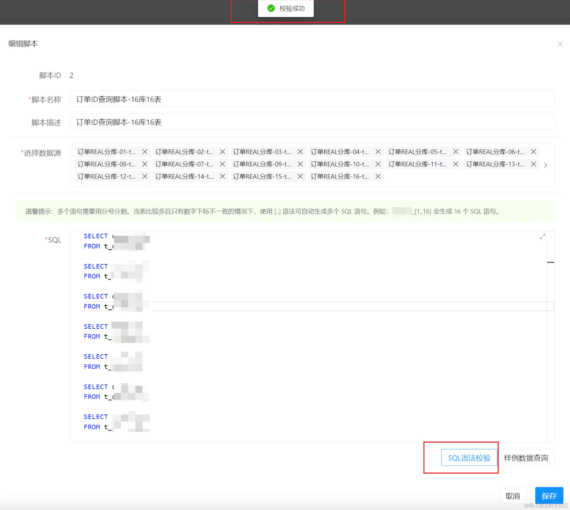Open 样例数据查询 sample data query
This screenshot has width=570, height=510.
[x=526, y=458]
